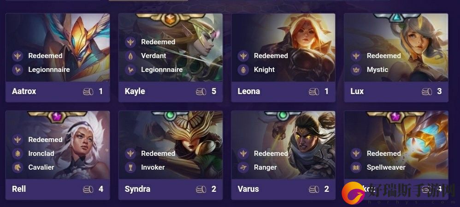The width and height of the screenshot is (460, 207).
Task: Click Leona champion portrait artwork
Action: click(x=283, y=47)
